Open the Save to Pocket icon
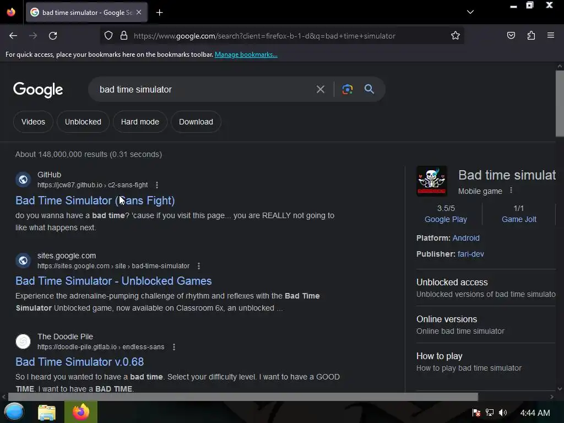 (x=511, y=35)
